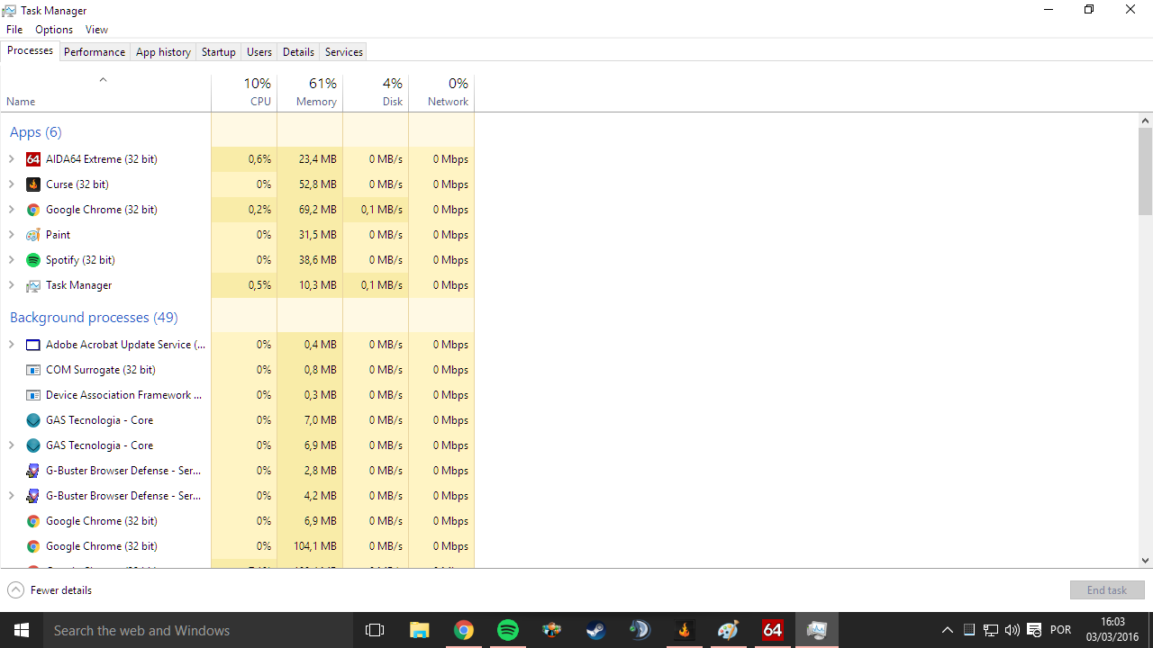Open the Curse app from the taskbar
Screen dimensions: 1153x648
tap(685, 630)
